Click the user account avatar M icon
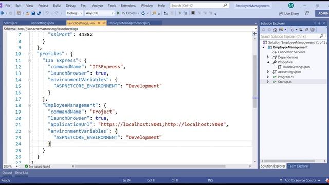This screenshot has height=185, width=329. [x=291, y=6]
